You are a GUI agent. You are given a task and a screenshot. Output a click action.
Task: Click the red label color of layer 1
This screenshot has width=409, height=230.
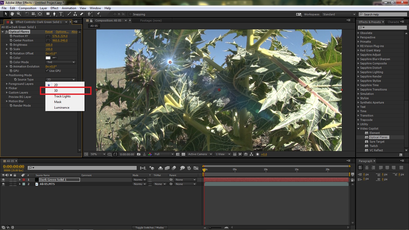click(24, 180)
